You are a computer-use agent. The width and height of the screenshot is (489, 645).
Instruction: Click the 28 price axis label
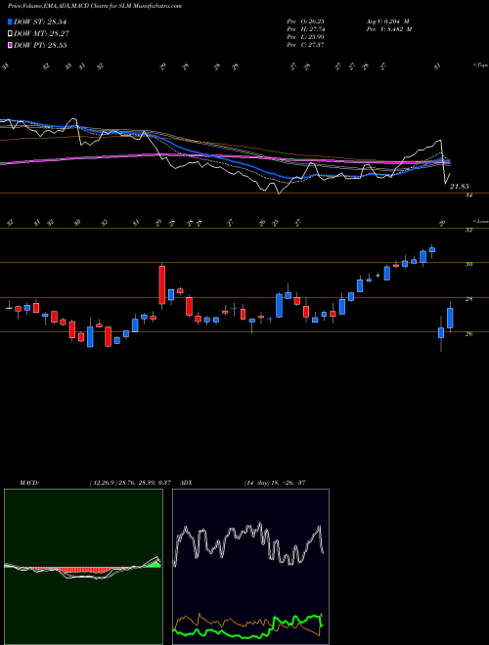click(x=468, y=299)
